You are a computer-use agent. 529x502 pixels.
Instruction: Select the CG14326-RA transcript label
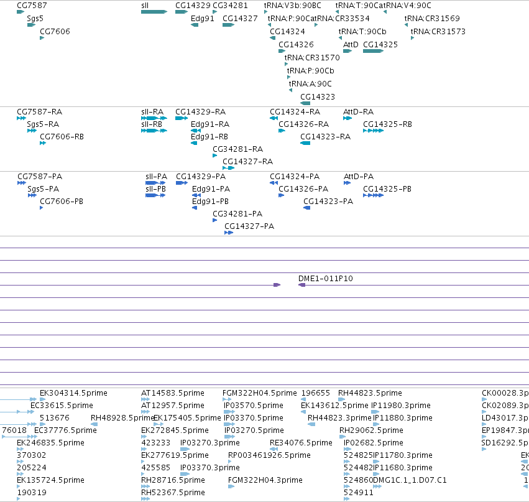[303, 124]
